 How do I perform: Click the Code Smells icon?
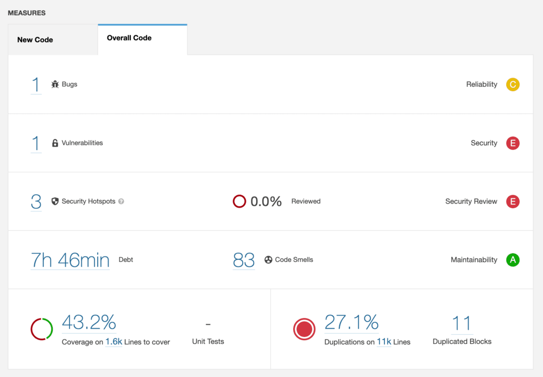tap(268, 260)
